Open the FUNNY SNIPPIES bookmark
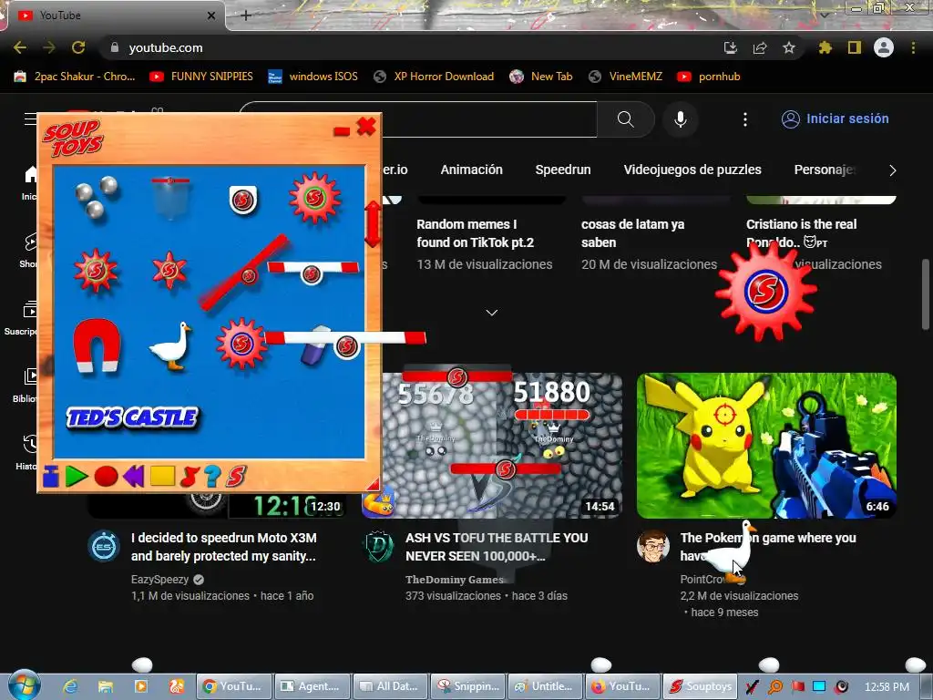This screenshot has width=933, height=700. pyautogui.click(x=201, y=77)
